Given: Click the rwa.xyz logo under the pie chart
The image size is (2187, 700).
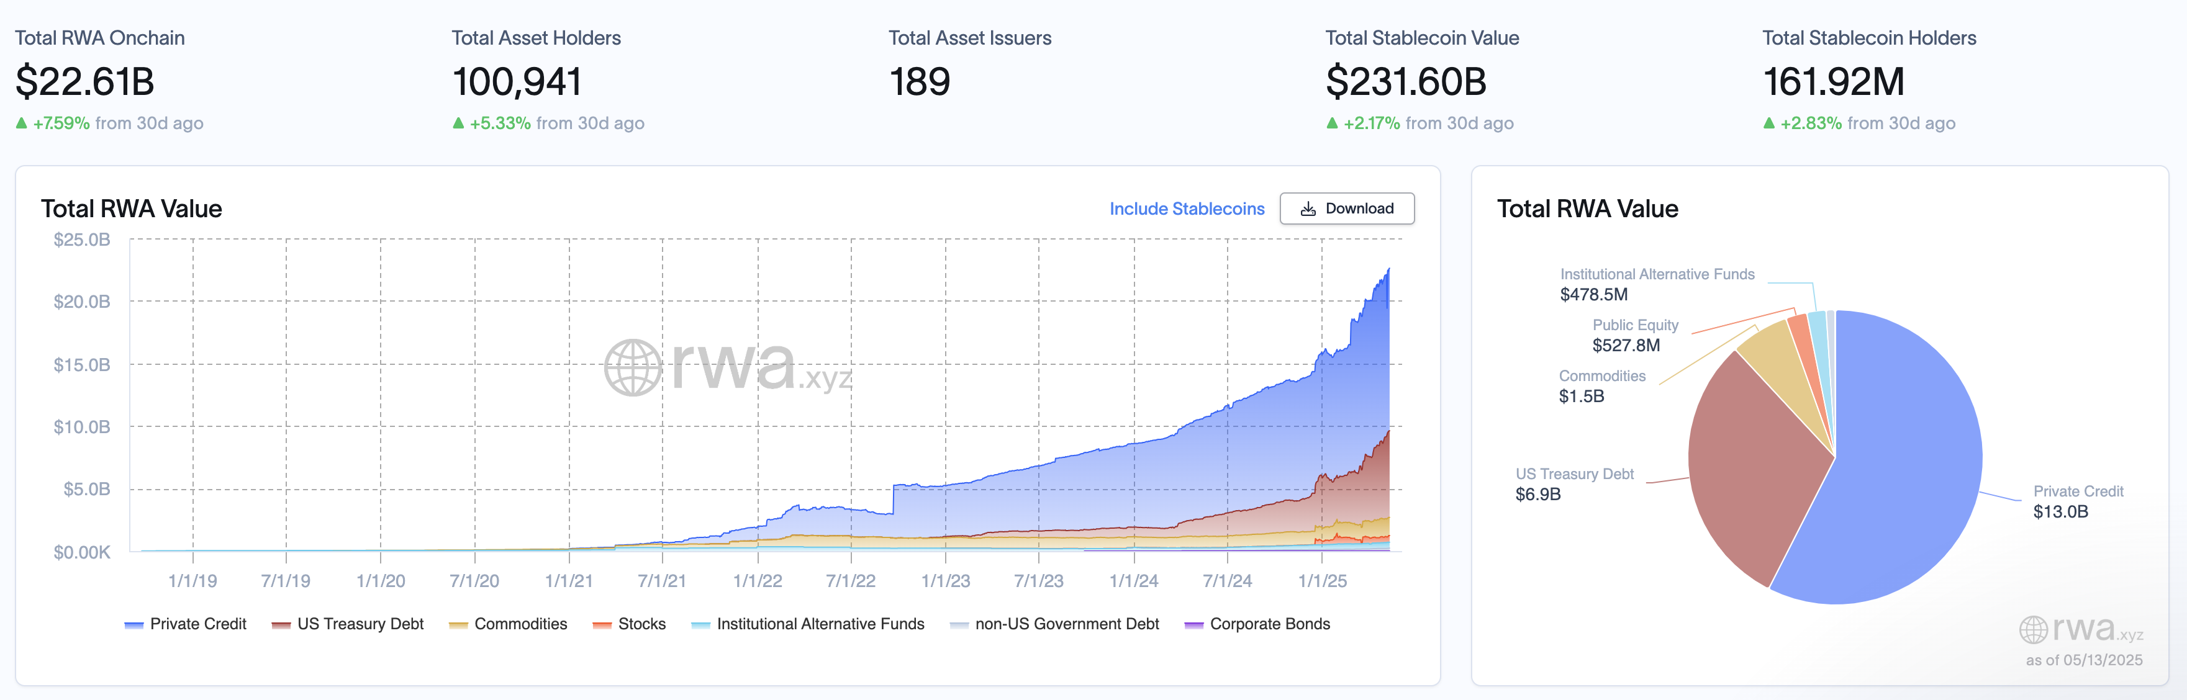Looking at the screenshot, I should click(2080, 630).
